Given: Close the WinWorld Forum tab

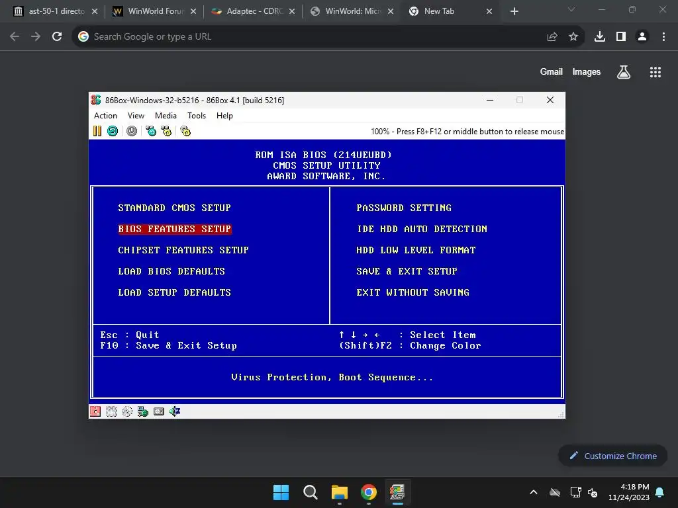Looking at the screenshot, I should [193, 11].
